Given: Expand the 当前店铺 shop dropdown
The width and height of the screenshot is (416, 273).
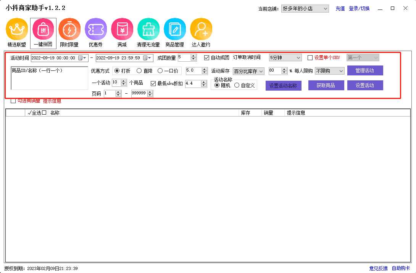Looking at the screenshot, I should pos(325,8).
